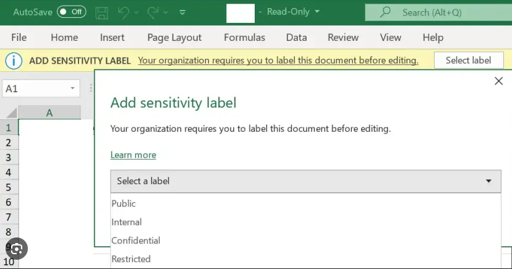
Task: Click the Redo arrow icon
Action: click(x=153, y=13)
